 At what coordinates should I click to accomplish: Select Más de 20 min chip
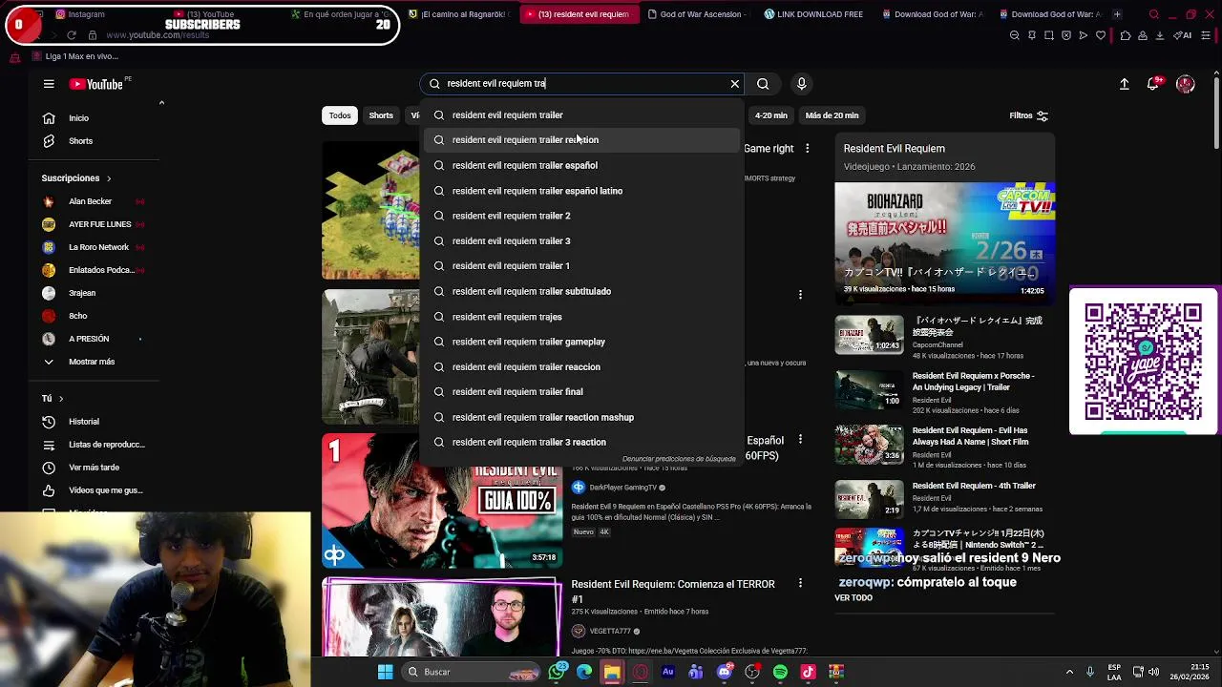[x=832, y=115]
